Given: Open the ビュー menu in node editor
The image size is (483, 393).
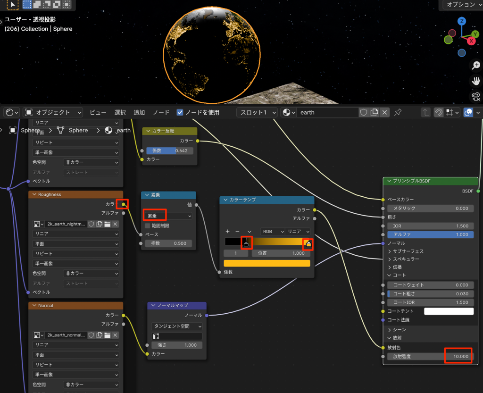Looking at the screenshot, I should (x=98, y=112).
